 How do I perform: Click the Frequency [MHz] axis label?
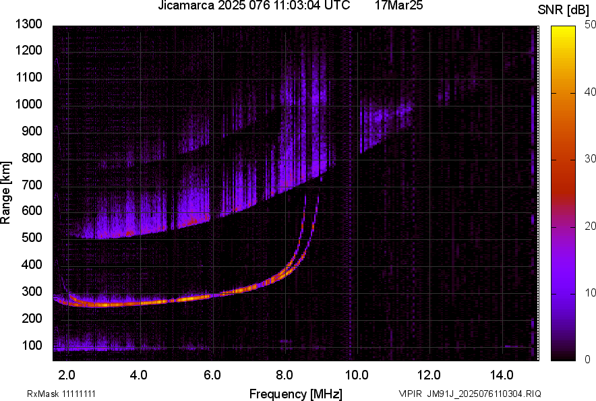click(x=295, y=394)
